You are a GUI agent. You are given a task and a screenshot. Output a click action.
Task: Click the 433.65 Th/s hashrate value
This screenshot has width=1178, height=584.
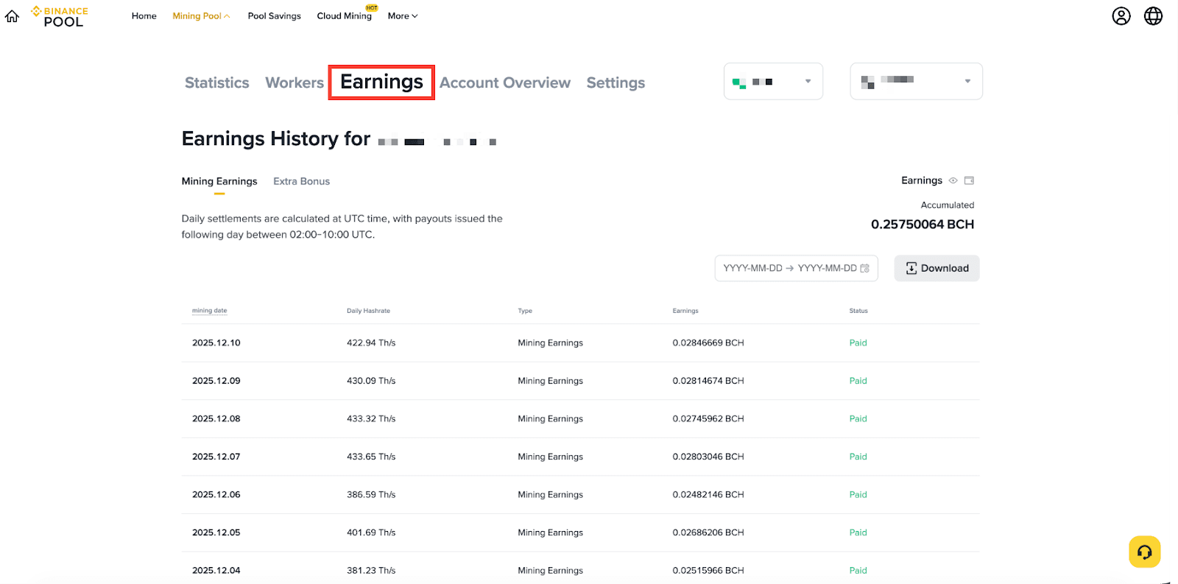click(371, 457)
